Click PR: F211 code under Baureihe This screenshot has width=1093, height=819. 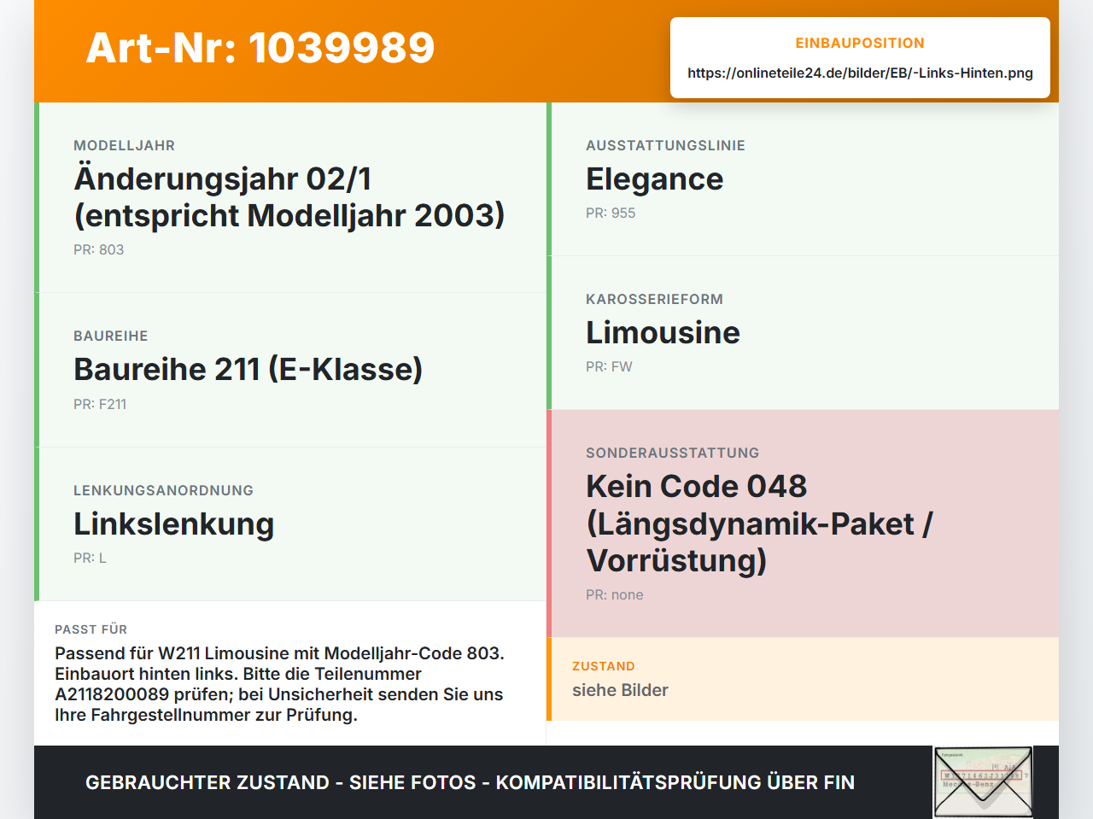[100, 404]
